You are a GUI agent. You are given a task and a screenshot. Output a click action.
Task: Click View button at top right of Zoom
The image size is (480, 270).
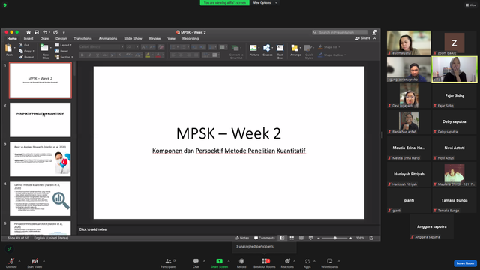(471, 5)
